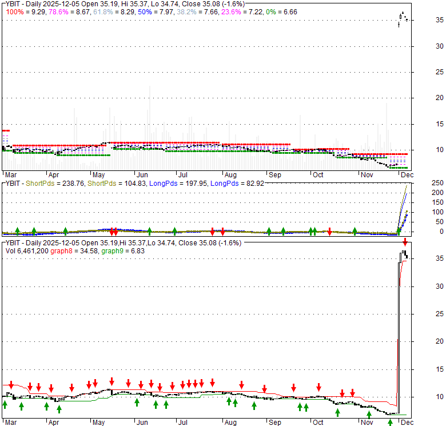Click the Oct label under the top chart
This screenshot has height=426, width=446.
coord(318,175)
